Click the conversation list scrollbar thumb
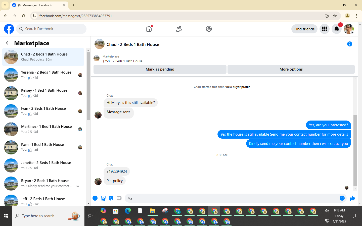Screen dimensions: 362x226 coord(88,86)
